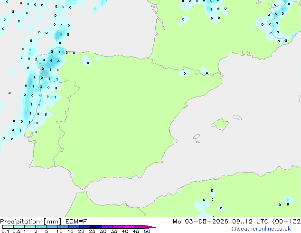Click the legend label '30'
Image resolution: width=301 pixels, height=233 pixels.
[x=103, y=231]
